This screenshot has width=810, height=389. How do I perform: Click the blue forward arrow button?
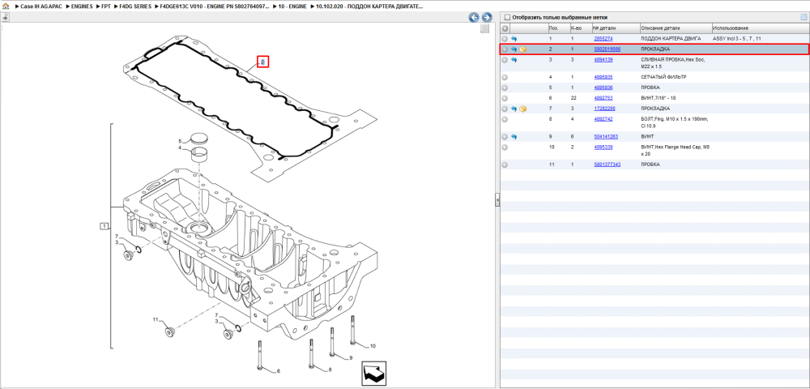click(486, 18)
